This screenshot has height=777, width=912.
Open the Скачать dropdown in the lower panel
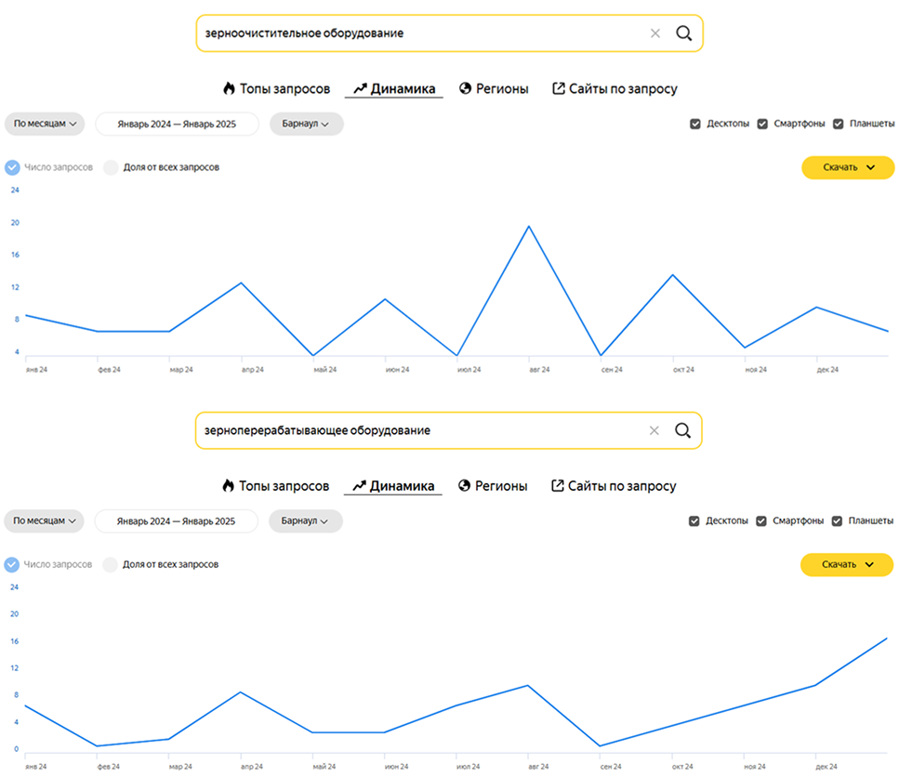[x=847, y=565]
